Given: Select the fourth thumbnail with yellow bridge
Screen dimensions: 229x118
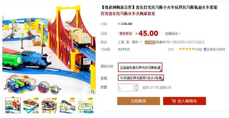Looking at the screenshot, I should pos(67,106).
